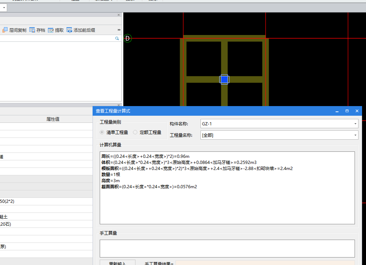The width and height of the screenshot is (366, 265).
Task: Maximize the 查看工程量计算式 dialog
Action: click(347, 111)
